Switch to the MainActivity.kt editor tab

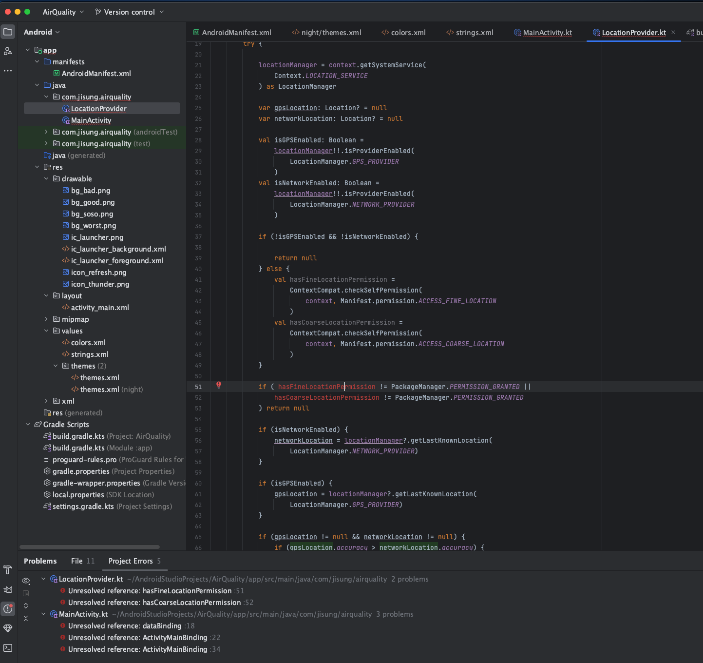pyautogui.click(x=543, y=33)
